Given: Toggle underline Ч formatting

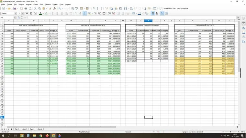Looking at the screenshot, I should [x=35, y=13].
